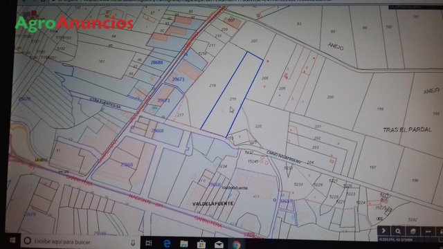Image resolution: width=443 pixels, height=249 pixels.
Task: Open Microsoft Store from the taskbar
Action: click(x=201, y=244)
